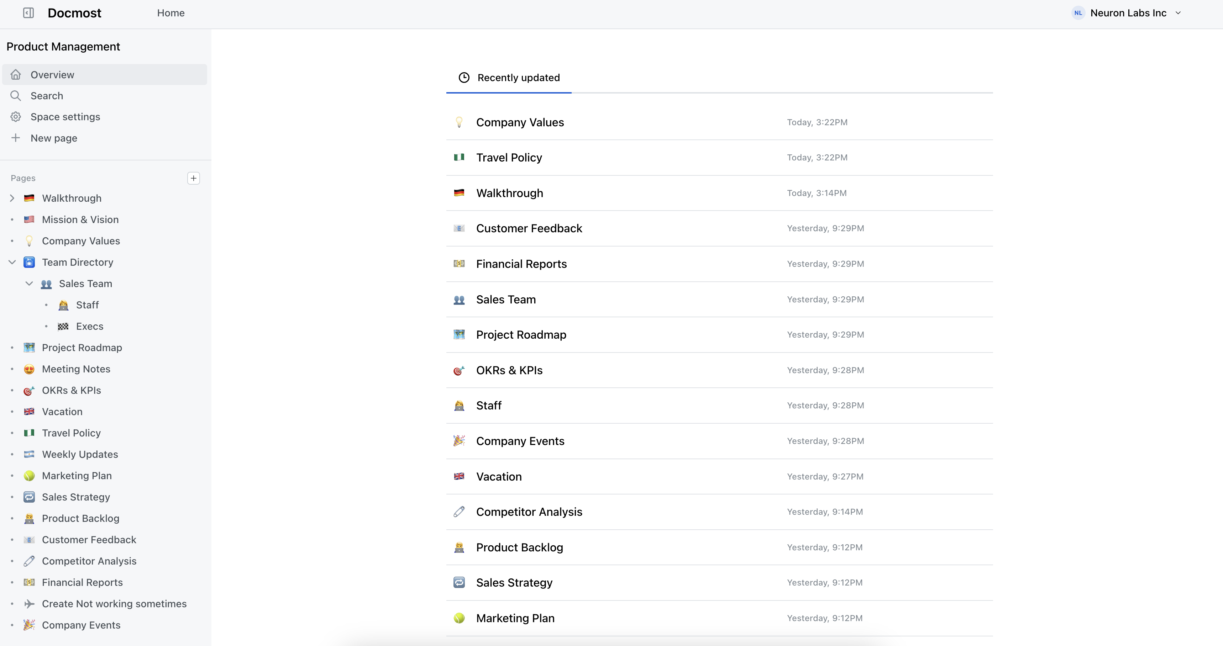The height and width of the screenshot is (646, 1223).
Task: Open Marketing Plan from the recent list
Action: pyautogui.click(x=719, y=618)
